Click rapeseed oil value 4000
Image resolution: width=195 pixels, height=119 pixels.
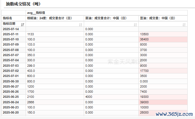89,97
